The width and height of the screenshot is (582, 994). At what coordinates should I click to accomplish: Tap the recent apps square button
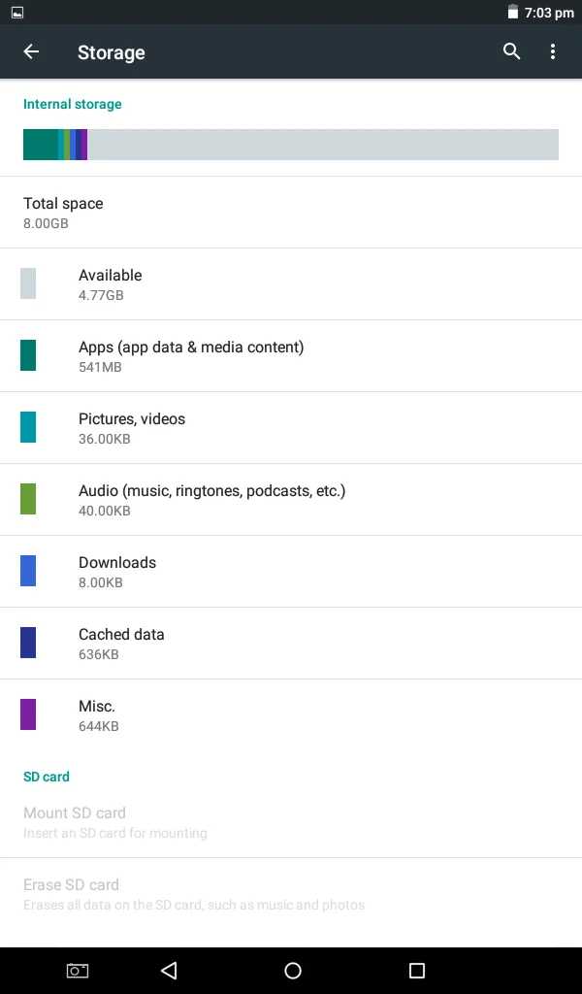(x=417, y=971)
